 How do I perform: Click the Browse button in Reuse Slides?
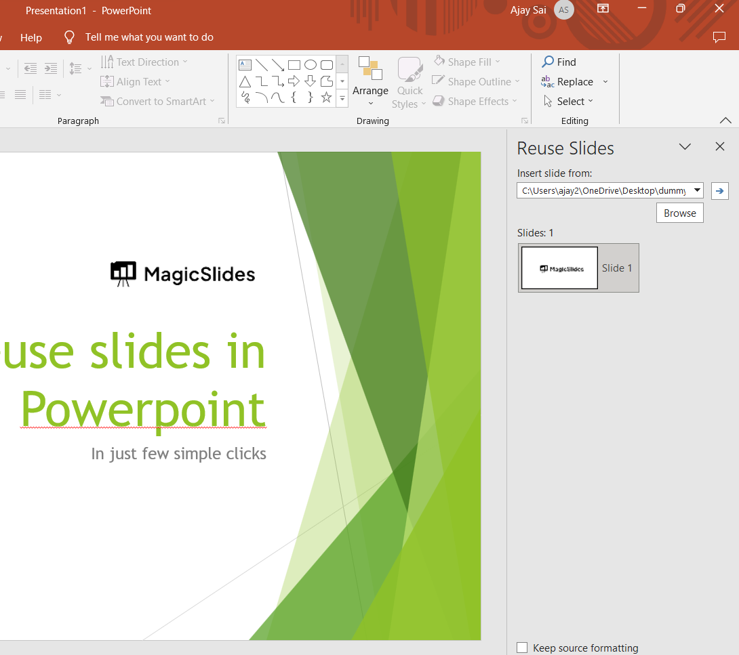pos(679,213)
